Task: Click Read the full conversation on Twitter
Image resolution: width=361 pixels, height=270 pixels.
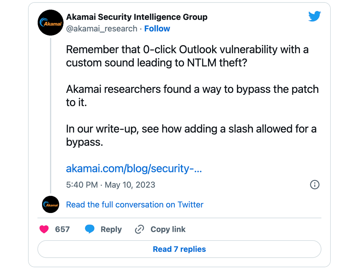Action: 134,204
